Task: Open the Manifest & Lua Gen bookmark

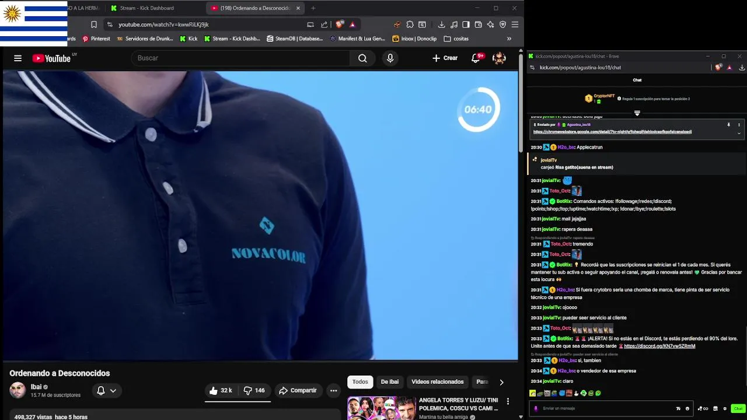Action: (358, 39)
